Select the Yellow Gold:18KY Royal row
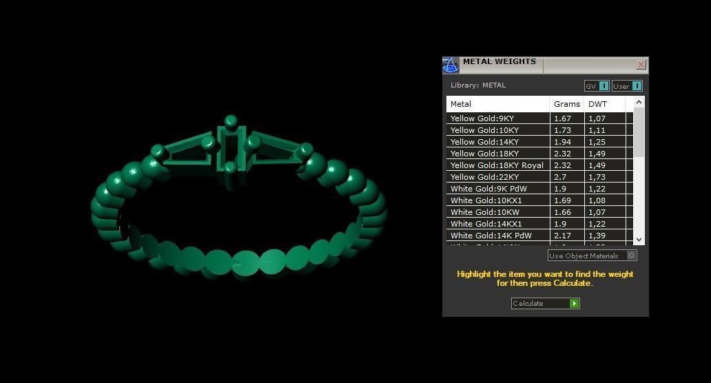This screenshot has height=383, width=711. 539,165
